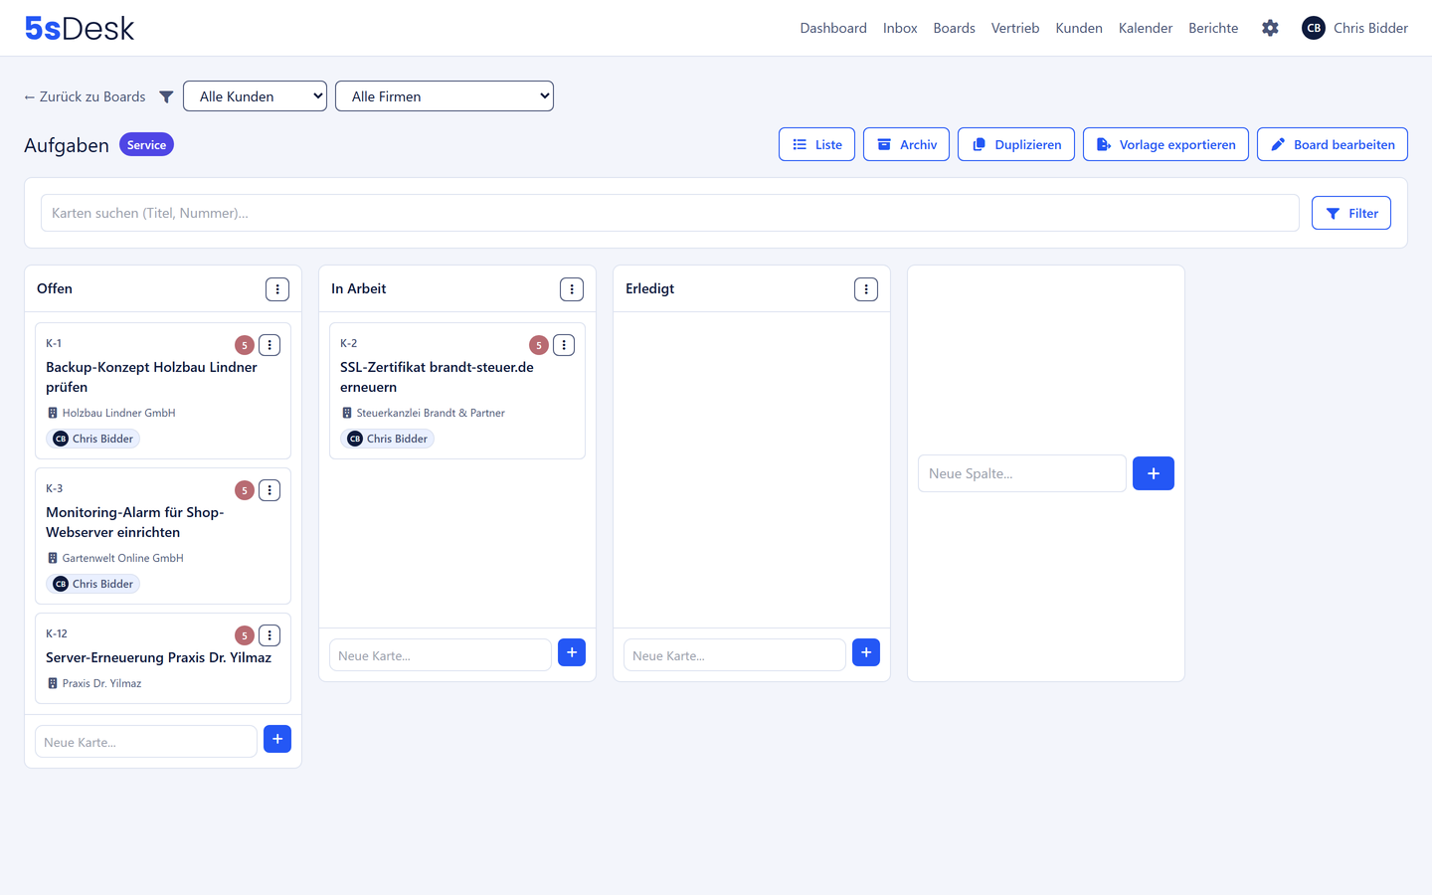
Task: Open the Erledigt column options menu
Action: tap(866, 289)
